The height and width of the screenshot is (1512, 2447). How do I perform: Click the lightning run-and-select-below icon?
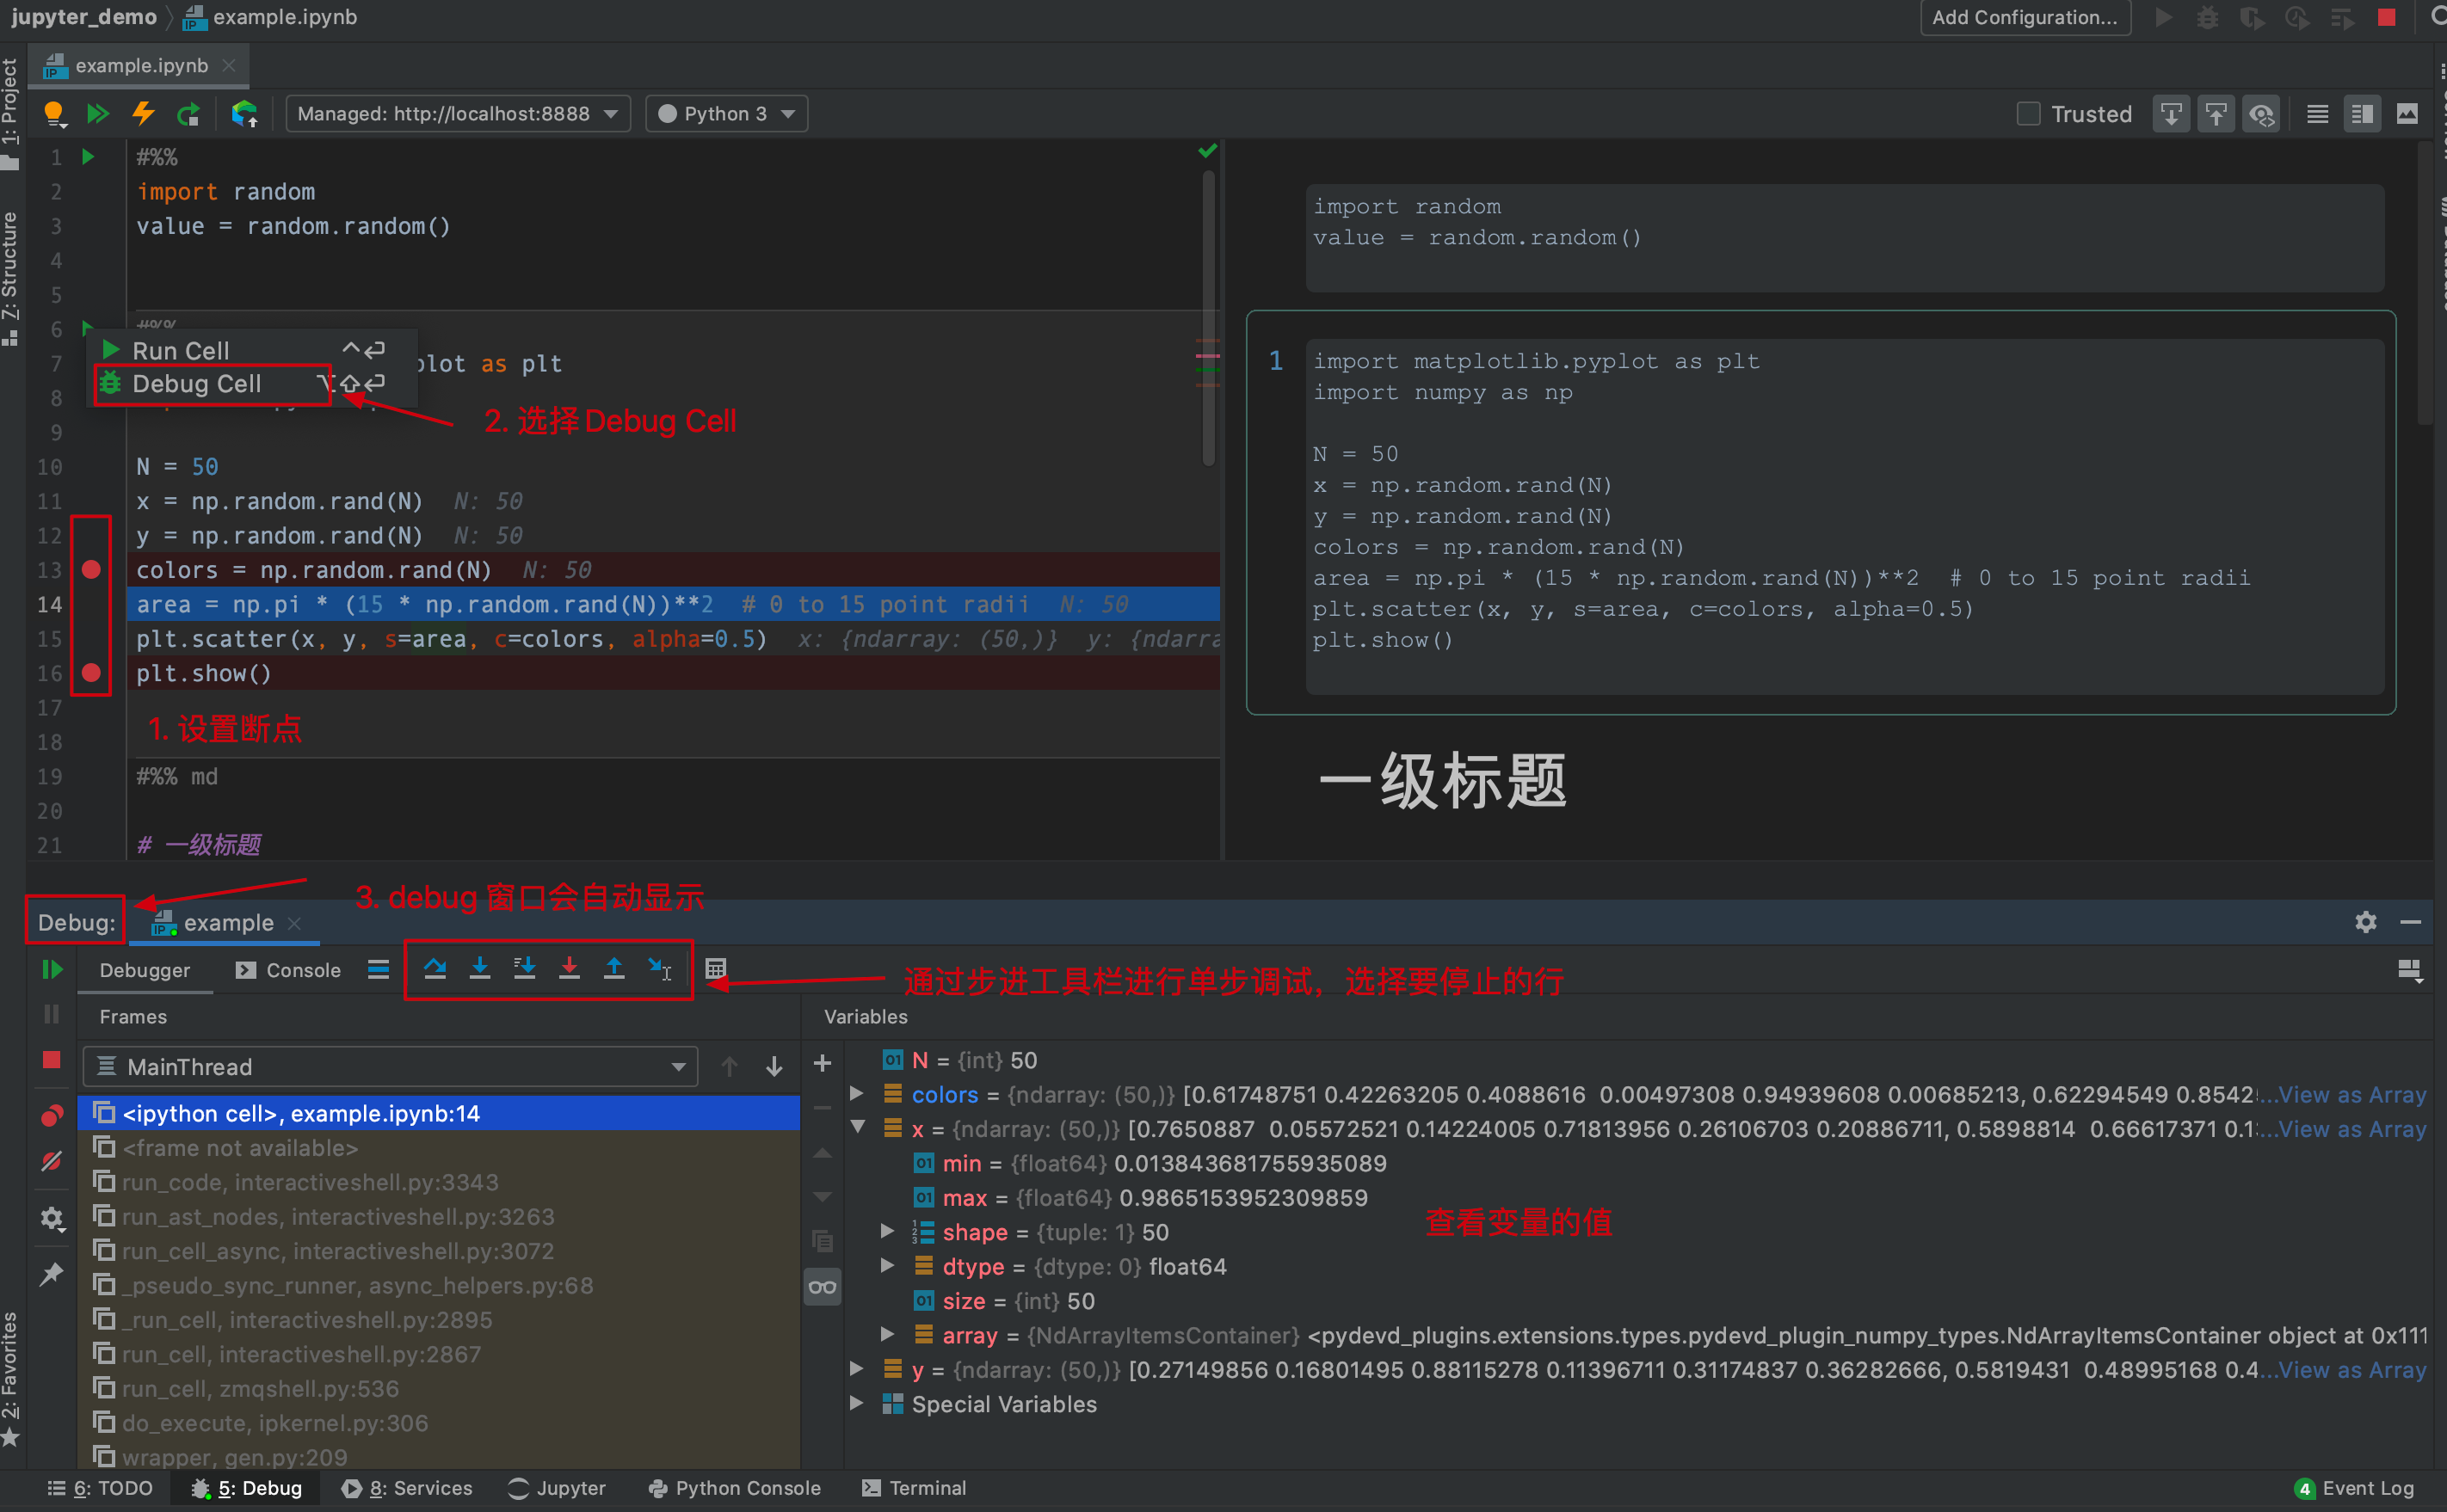point(143,114)
